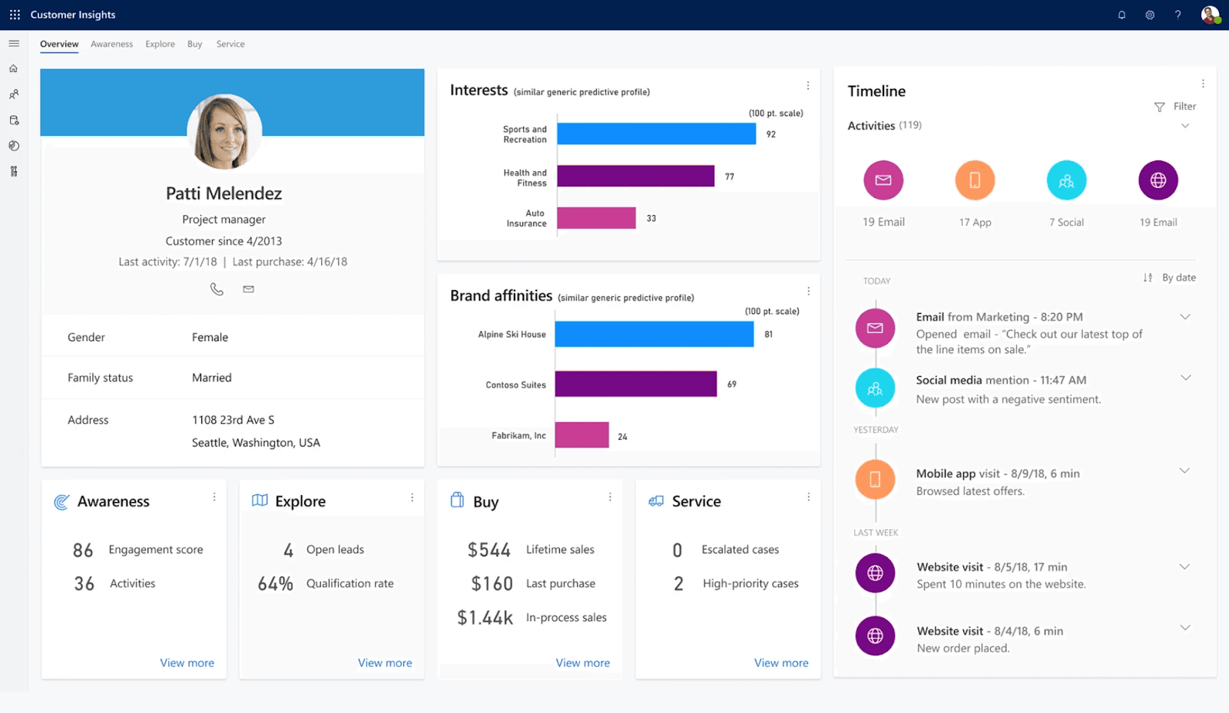Click View more in Explore card

point(385,663)
